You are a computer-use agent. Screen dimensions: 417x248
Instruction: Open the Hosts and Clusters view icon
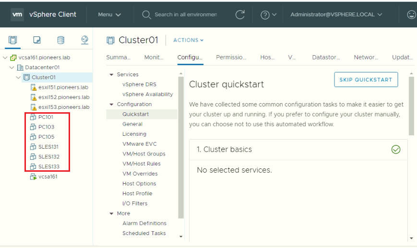[12, 40]
